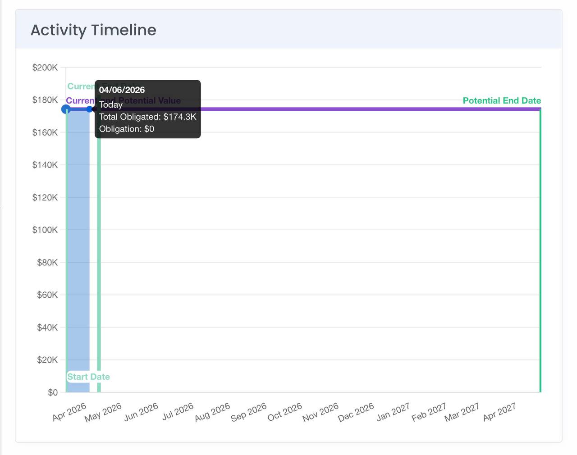Click the green Potential End Date vertical line
The image size is (577, 455).
[x=540, y=248]
